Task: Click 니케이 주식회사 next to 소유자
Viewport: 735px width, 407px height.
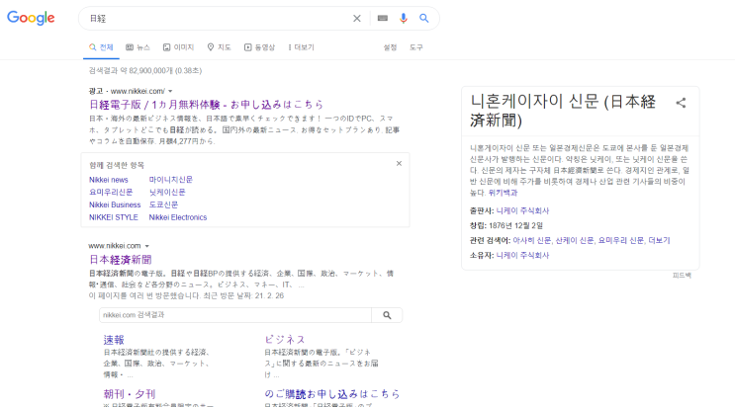Action: tap(522, 255)
